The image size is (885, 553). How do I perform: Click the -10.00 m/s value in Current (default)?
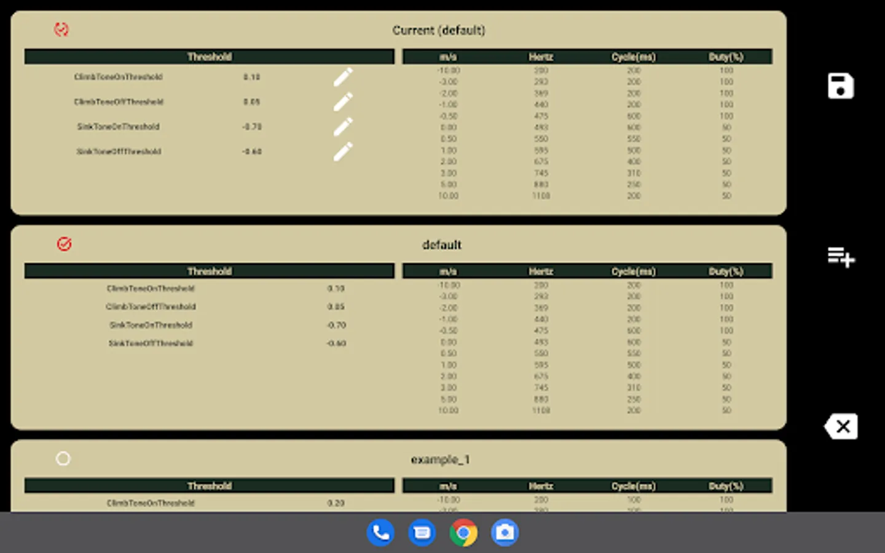pos(449,71)
